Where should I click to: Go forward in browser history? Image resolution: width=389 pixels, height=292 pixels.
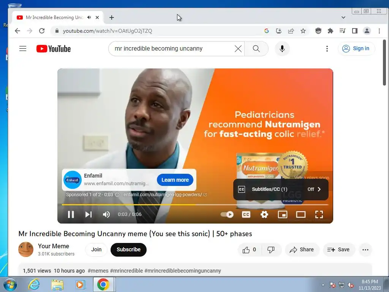pos(30,31)
